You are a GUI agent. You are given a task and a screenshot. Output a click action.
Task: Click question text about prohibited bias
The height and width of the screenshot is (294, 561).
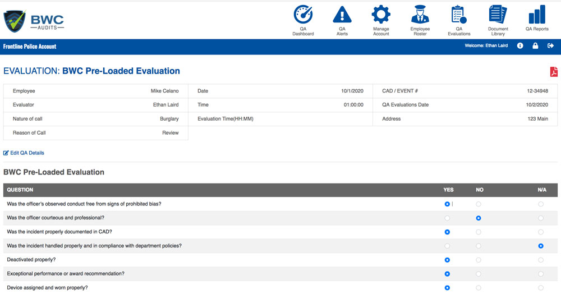coord(84,204)
